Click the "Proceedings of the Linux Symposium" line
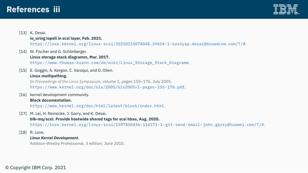This screenshot has width=308, height=173. [x=101, y=81]
